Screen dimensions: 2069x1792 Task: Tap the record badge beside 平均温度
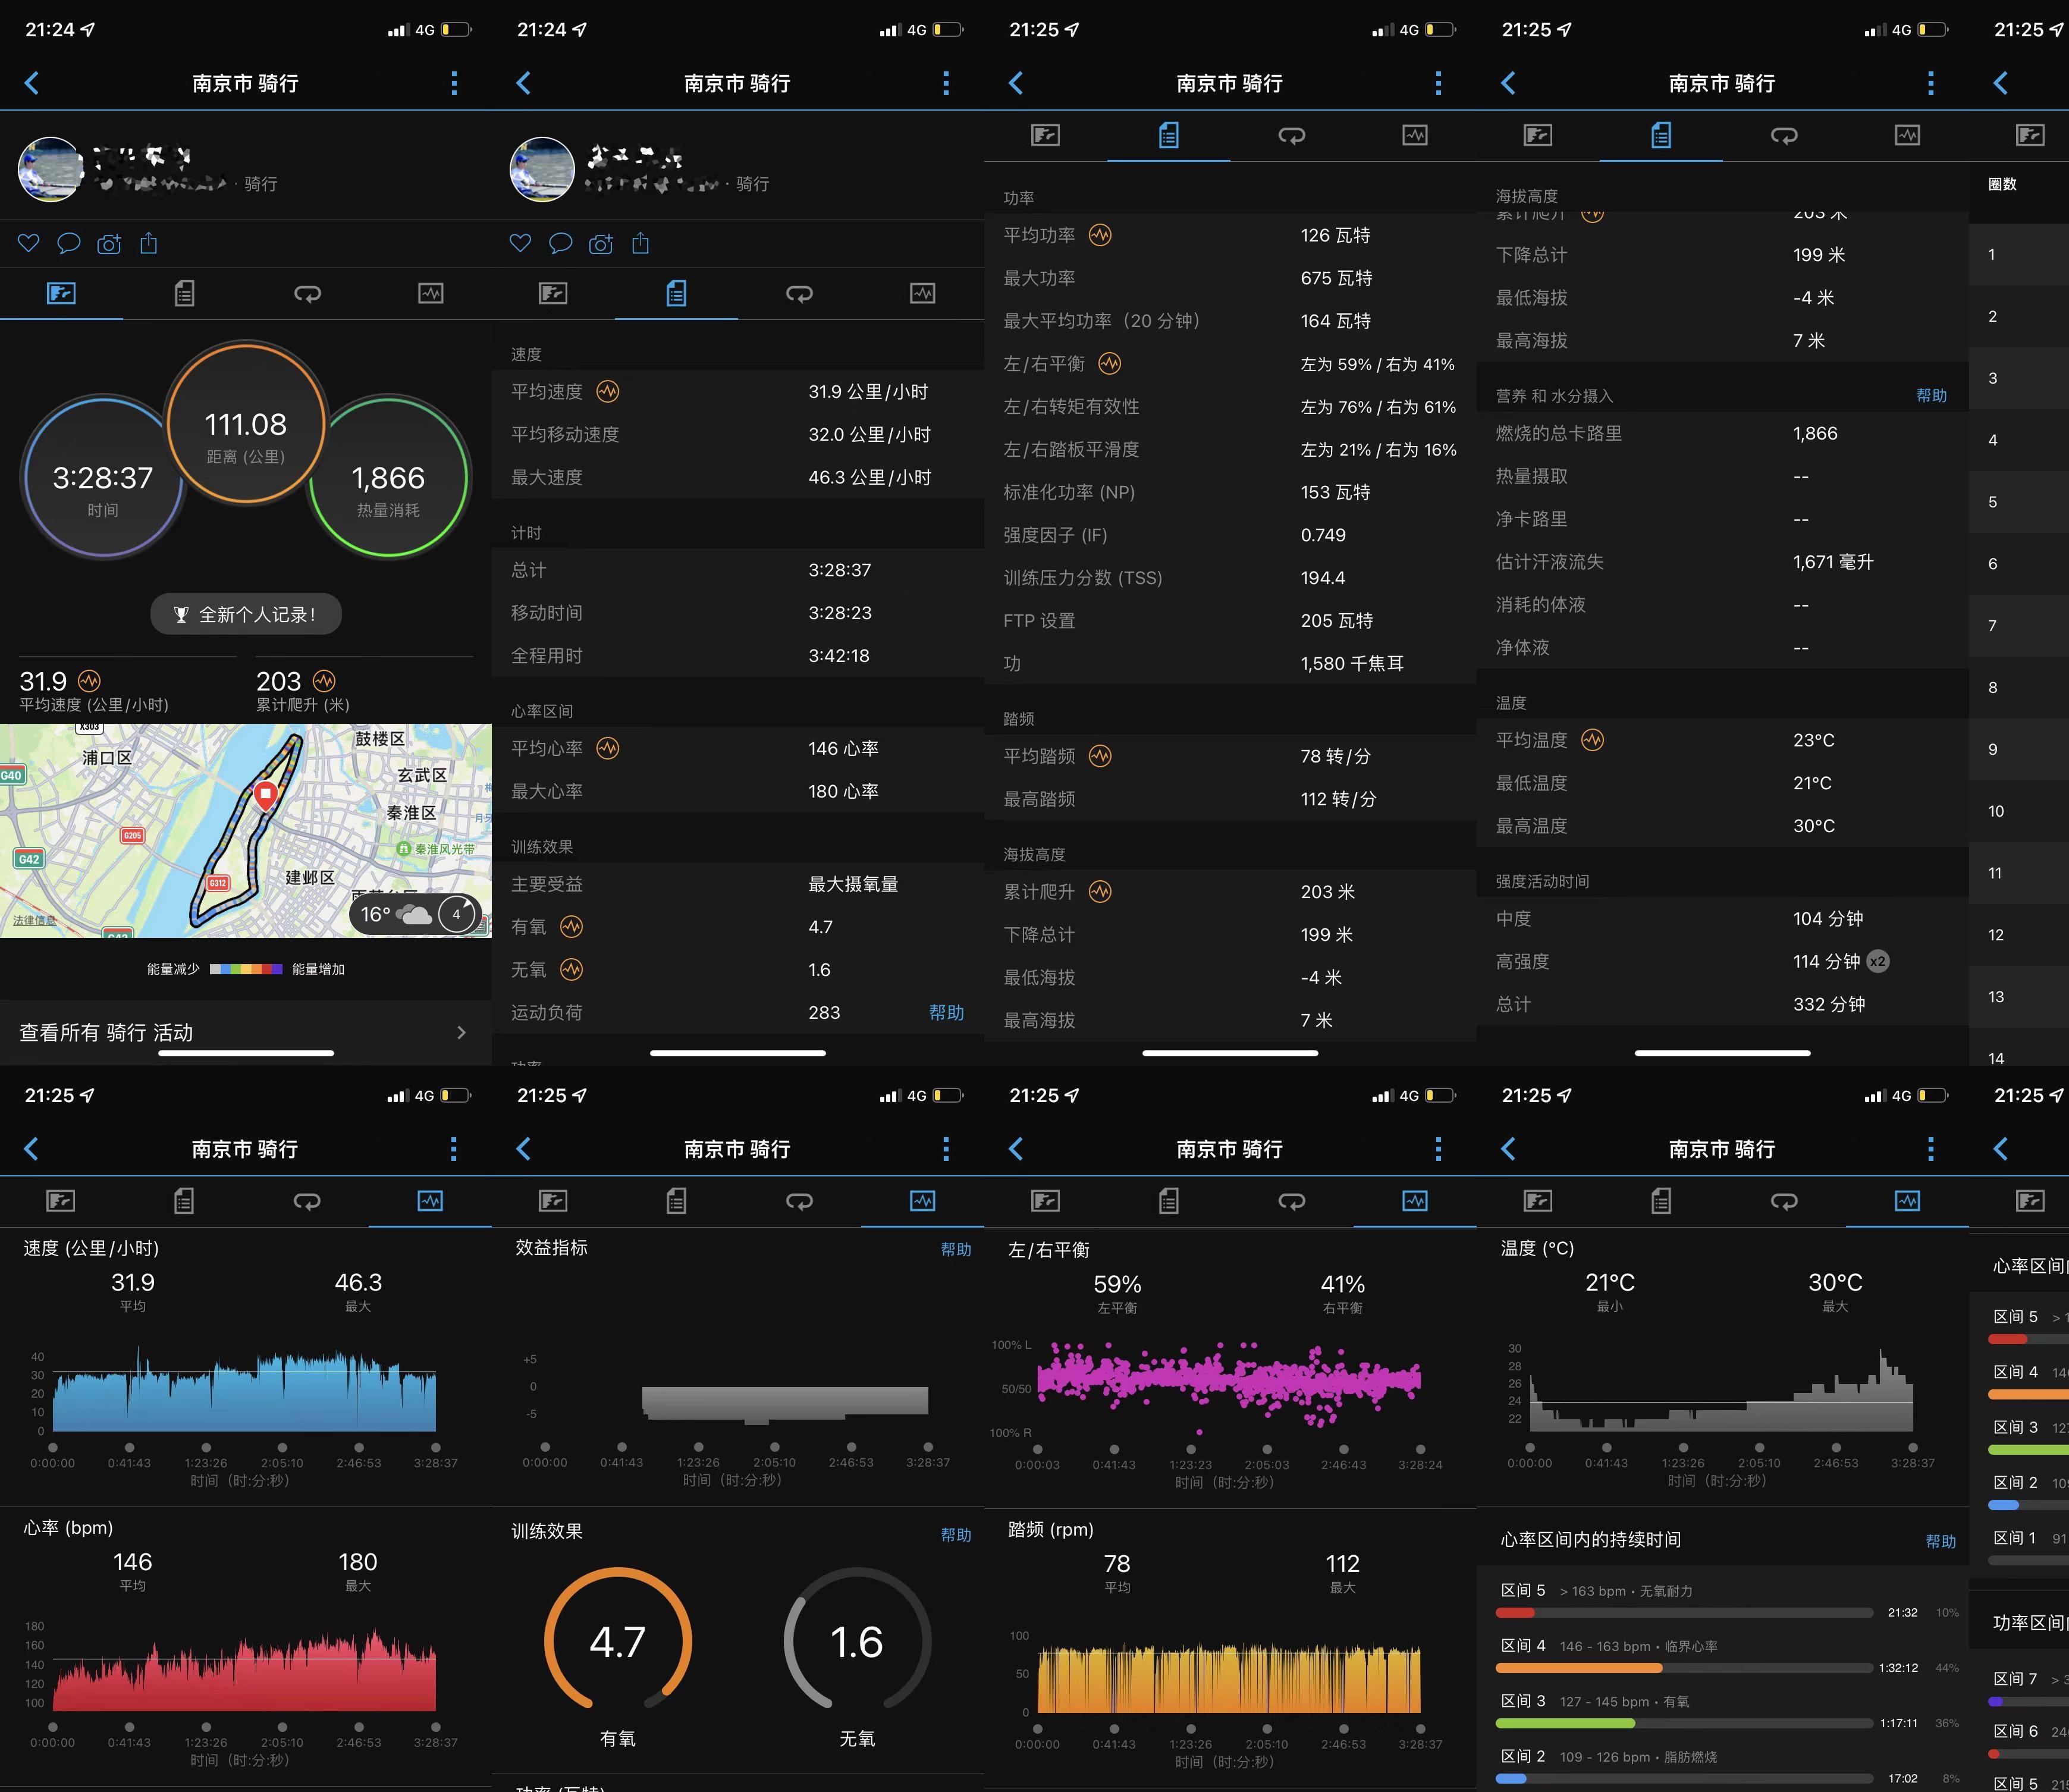click(1592, 740)
